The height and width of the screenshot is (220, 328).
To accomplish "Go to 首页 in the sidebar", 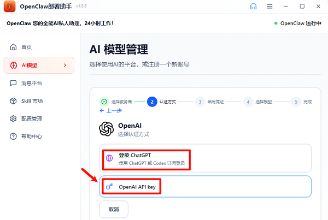I will tap(39, 47).
